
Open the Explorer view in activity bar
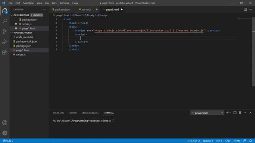5,11
